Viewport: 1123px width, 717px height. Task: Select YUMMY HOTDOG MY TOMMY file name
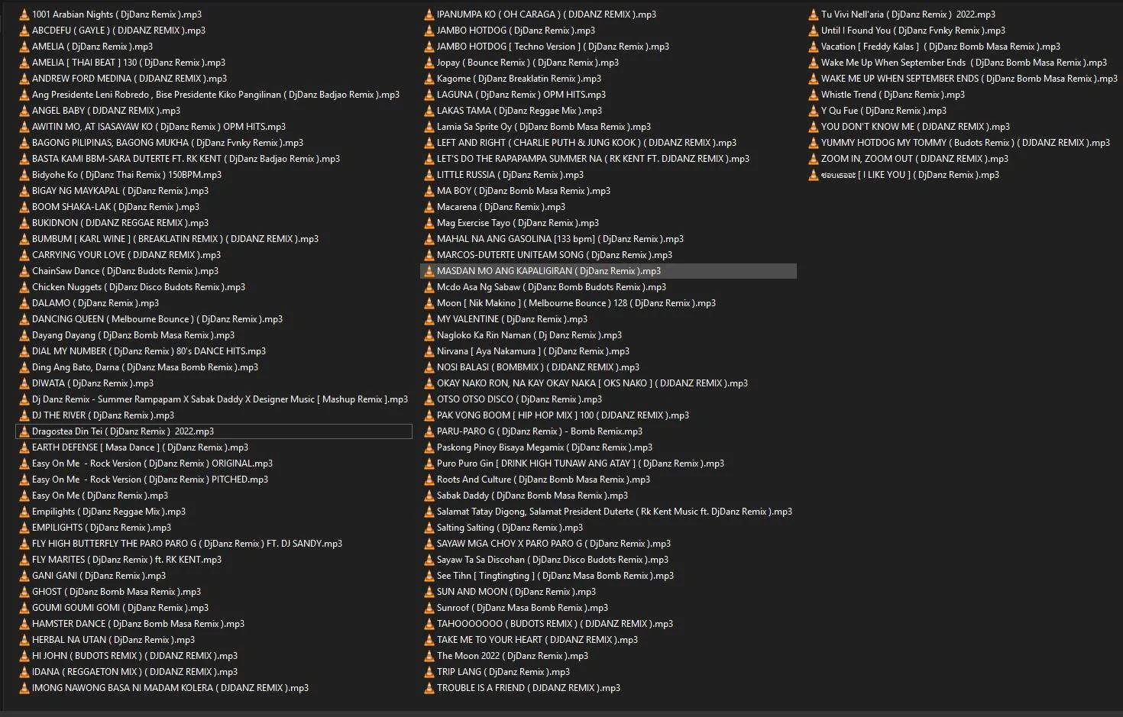(966, 143)
